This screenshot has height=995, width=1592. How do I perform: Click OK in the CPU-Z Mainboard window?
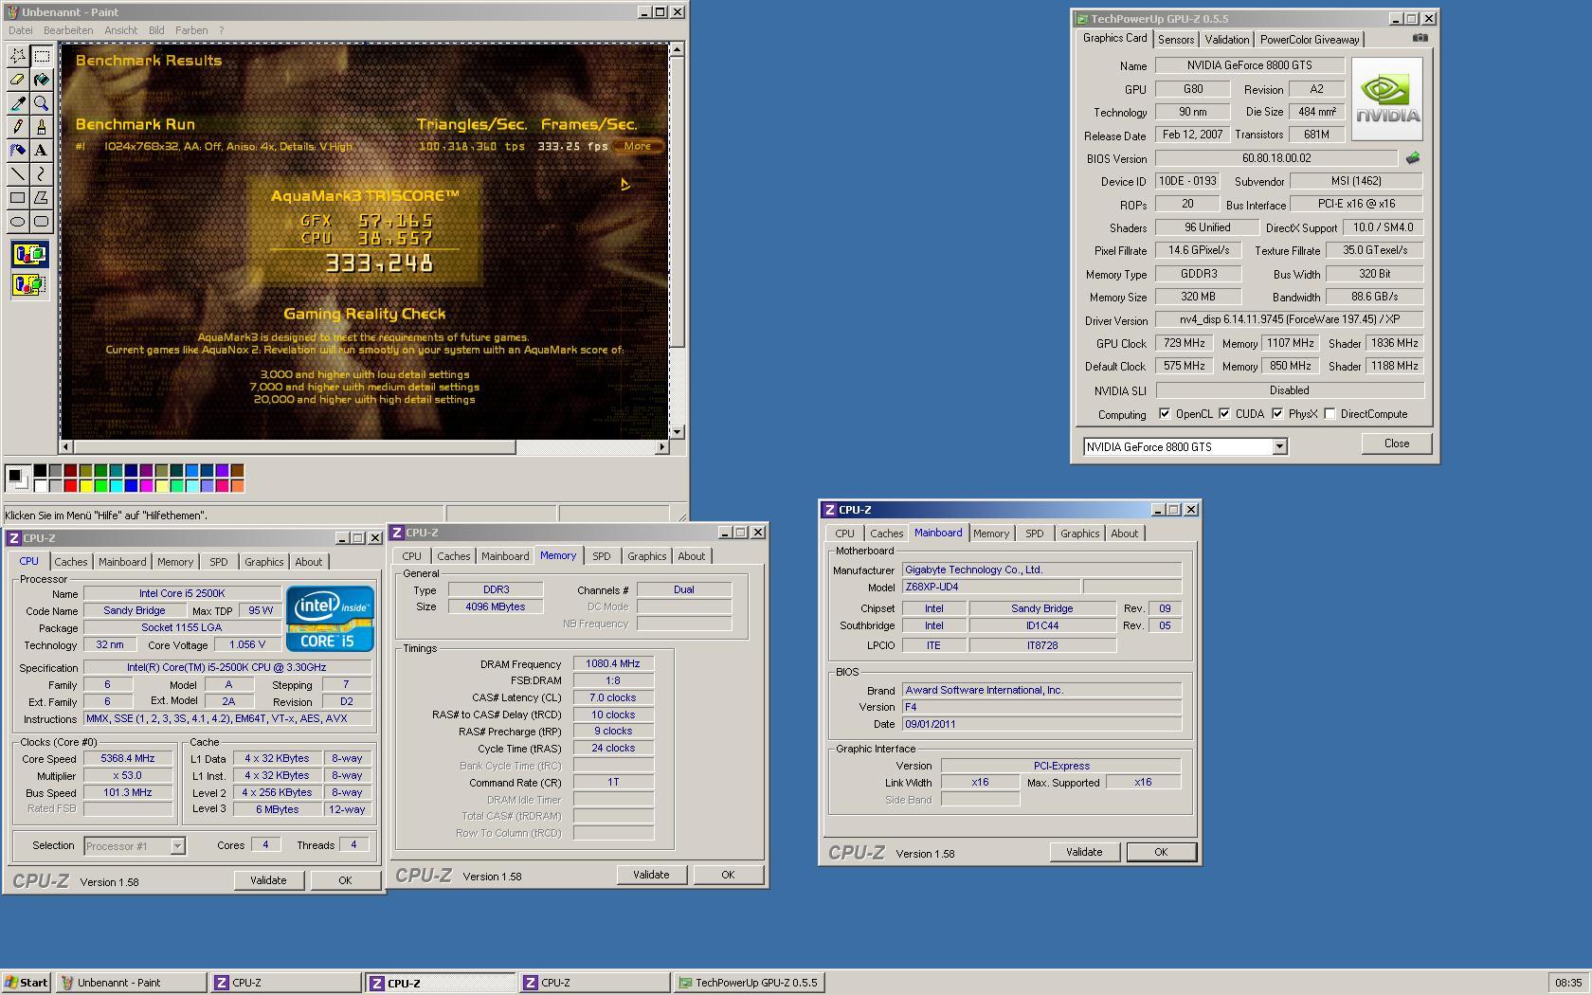point(1161,852)
